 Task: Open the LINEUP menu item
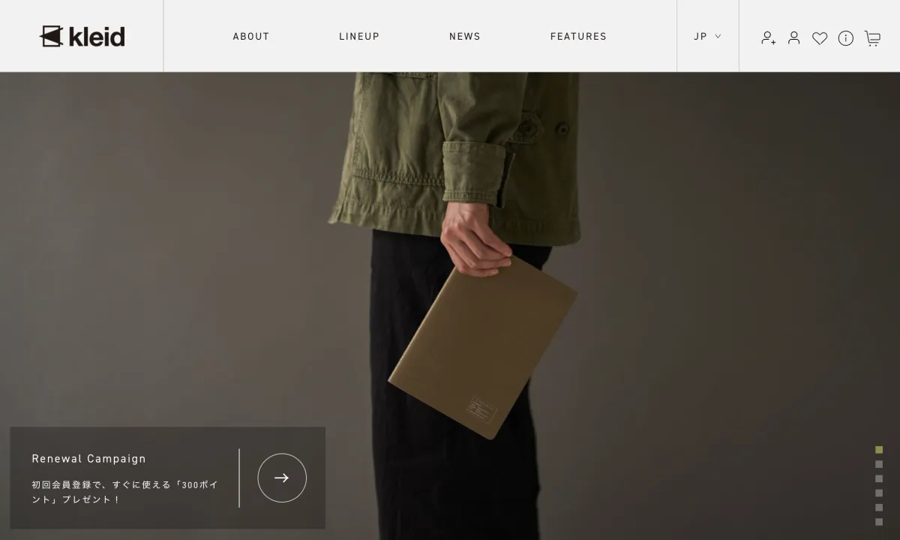359,36
